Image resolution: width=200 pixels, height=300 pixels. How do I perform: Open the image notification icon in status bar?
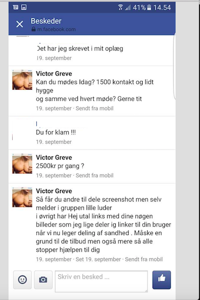pos(24,7)
